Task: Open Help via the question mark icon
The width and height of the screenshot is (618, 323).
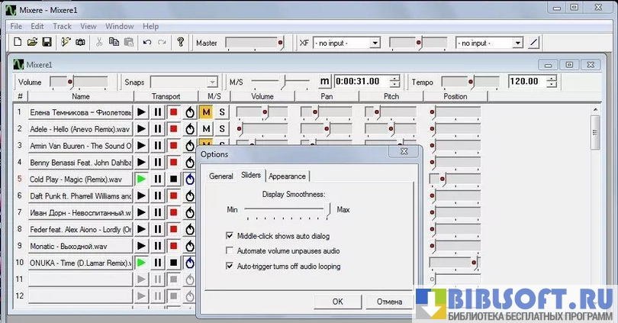Action: 180,43
